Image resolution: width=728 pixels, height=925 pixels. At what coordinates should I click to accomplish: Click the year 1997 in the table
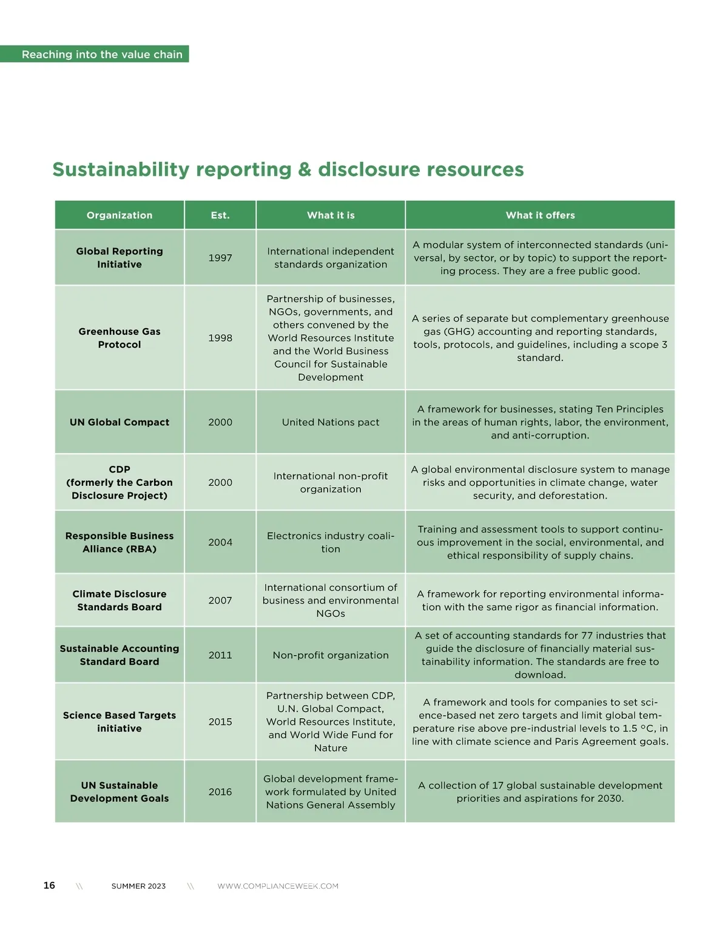[x=220, y=258]
